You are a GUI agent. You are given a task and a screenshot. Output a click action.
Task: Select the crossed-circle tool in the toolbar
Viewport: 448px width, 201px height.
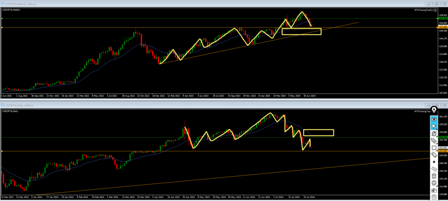click(x=434, y=134)
